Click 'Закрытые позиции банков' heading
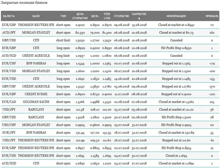This screenshot has height=168, width=221. pyautogui.click(x=24, y=3)
